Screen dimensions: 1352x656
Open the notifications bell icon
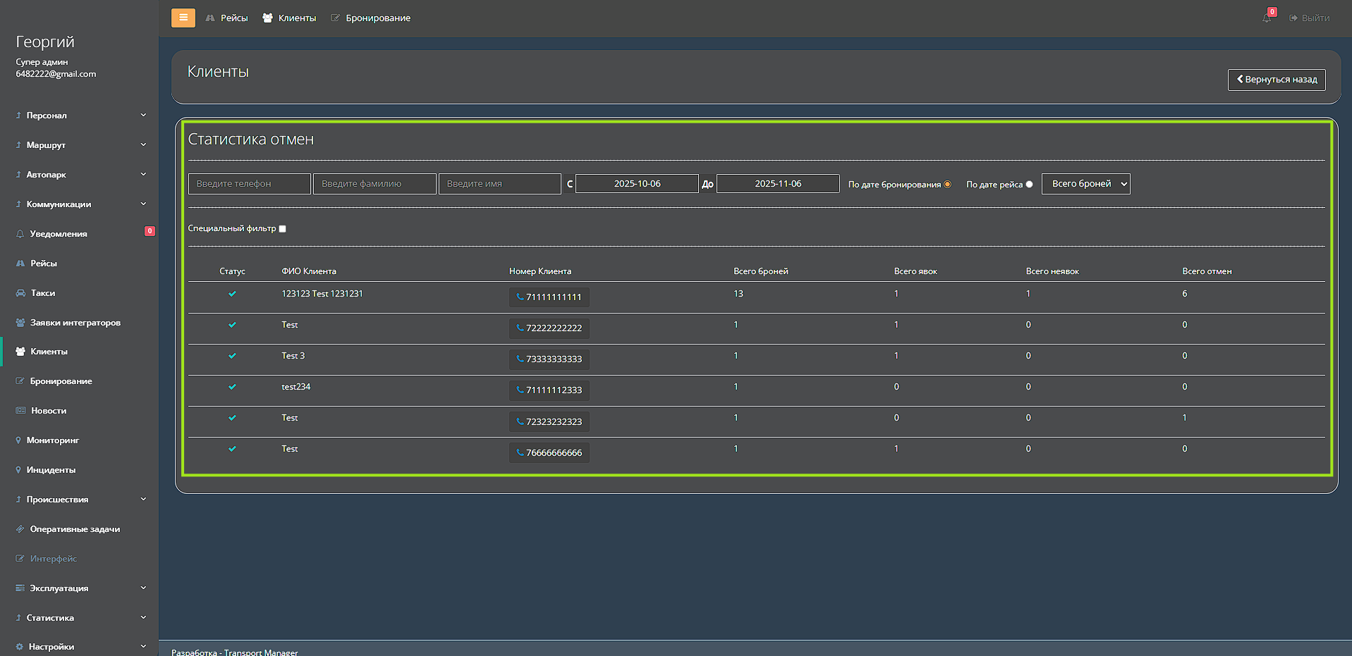click(1267, 18)
